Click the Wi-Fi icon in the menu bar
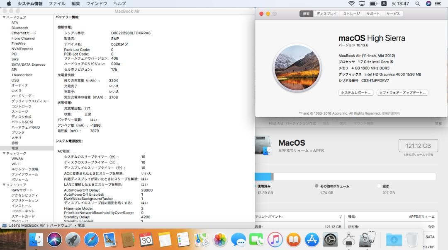 tap(352, 3)
